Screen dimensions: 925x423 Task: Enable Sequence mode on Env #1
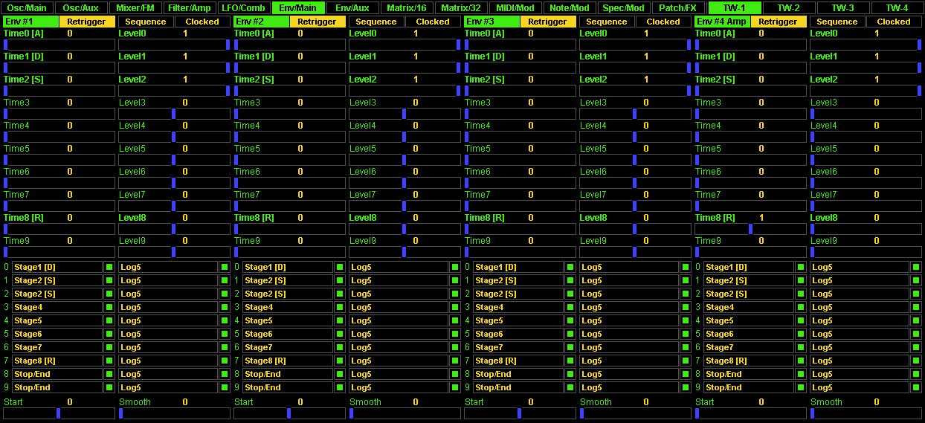(146, 22)
